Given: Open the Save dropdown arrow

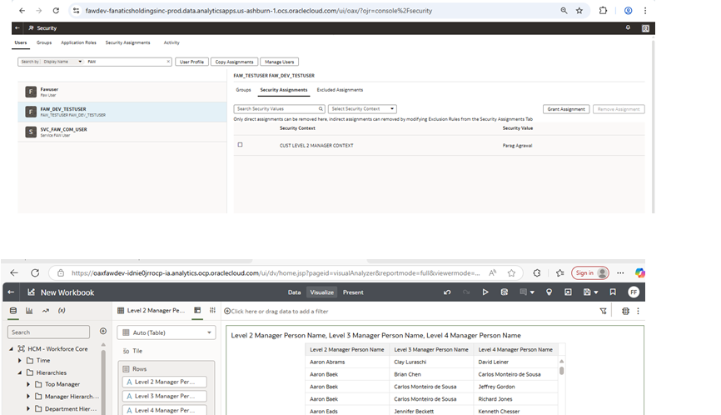Looking at the screenshot, I should pos(596,292).
